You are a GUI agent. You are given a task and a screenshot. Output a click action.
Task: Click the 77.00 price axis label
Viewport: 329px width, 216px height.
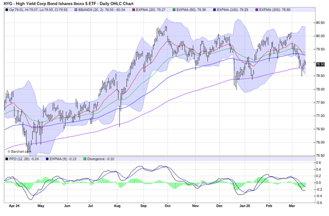click(320, 115)
